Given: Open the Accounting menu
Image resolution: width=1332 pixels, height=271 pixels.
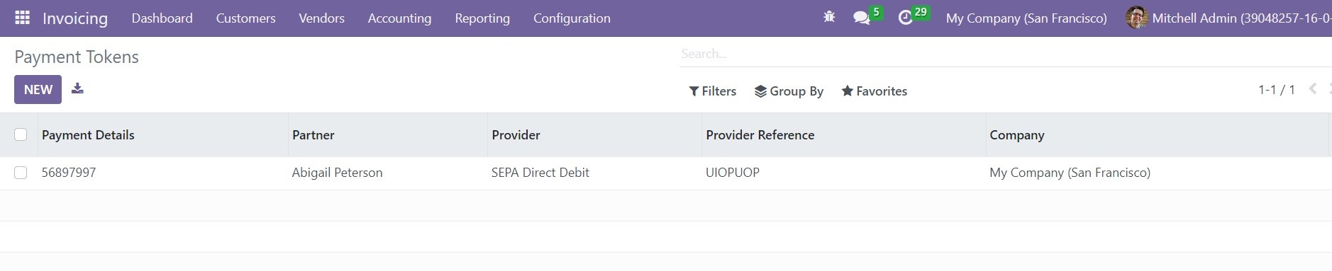Looking at the screenshot, I should pyautogui.click(x=399, y=18).
